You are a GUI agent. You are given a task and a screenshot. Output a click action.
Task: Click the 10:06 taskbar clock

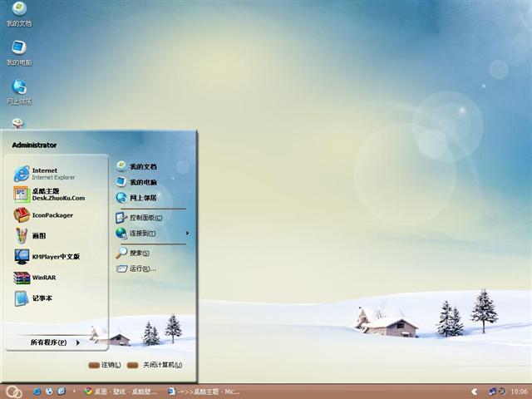519,392
